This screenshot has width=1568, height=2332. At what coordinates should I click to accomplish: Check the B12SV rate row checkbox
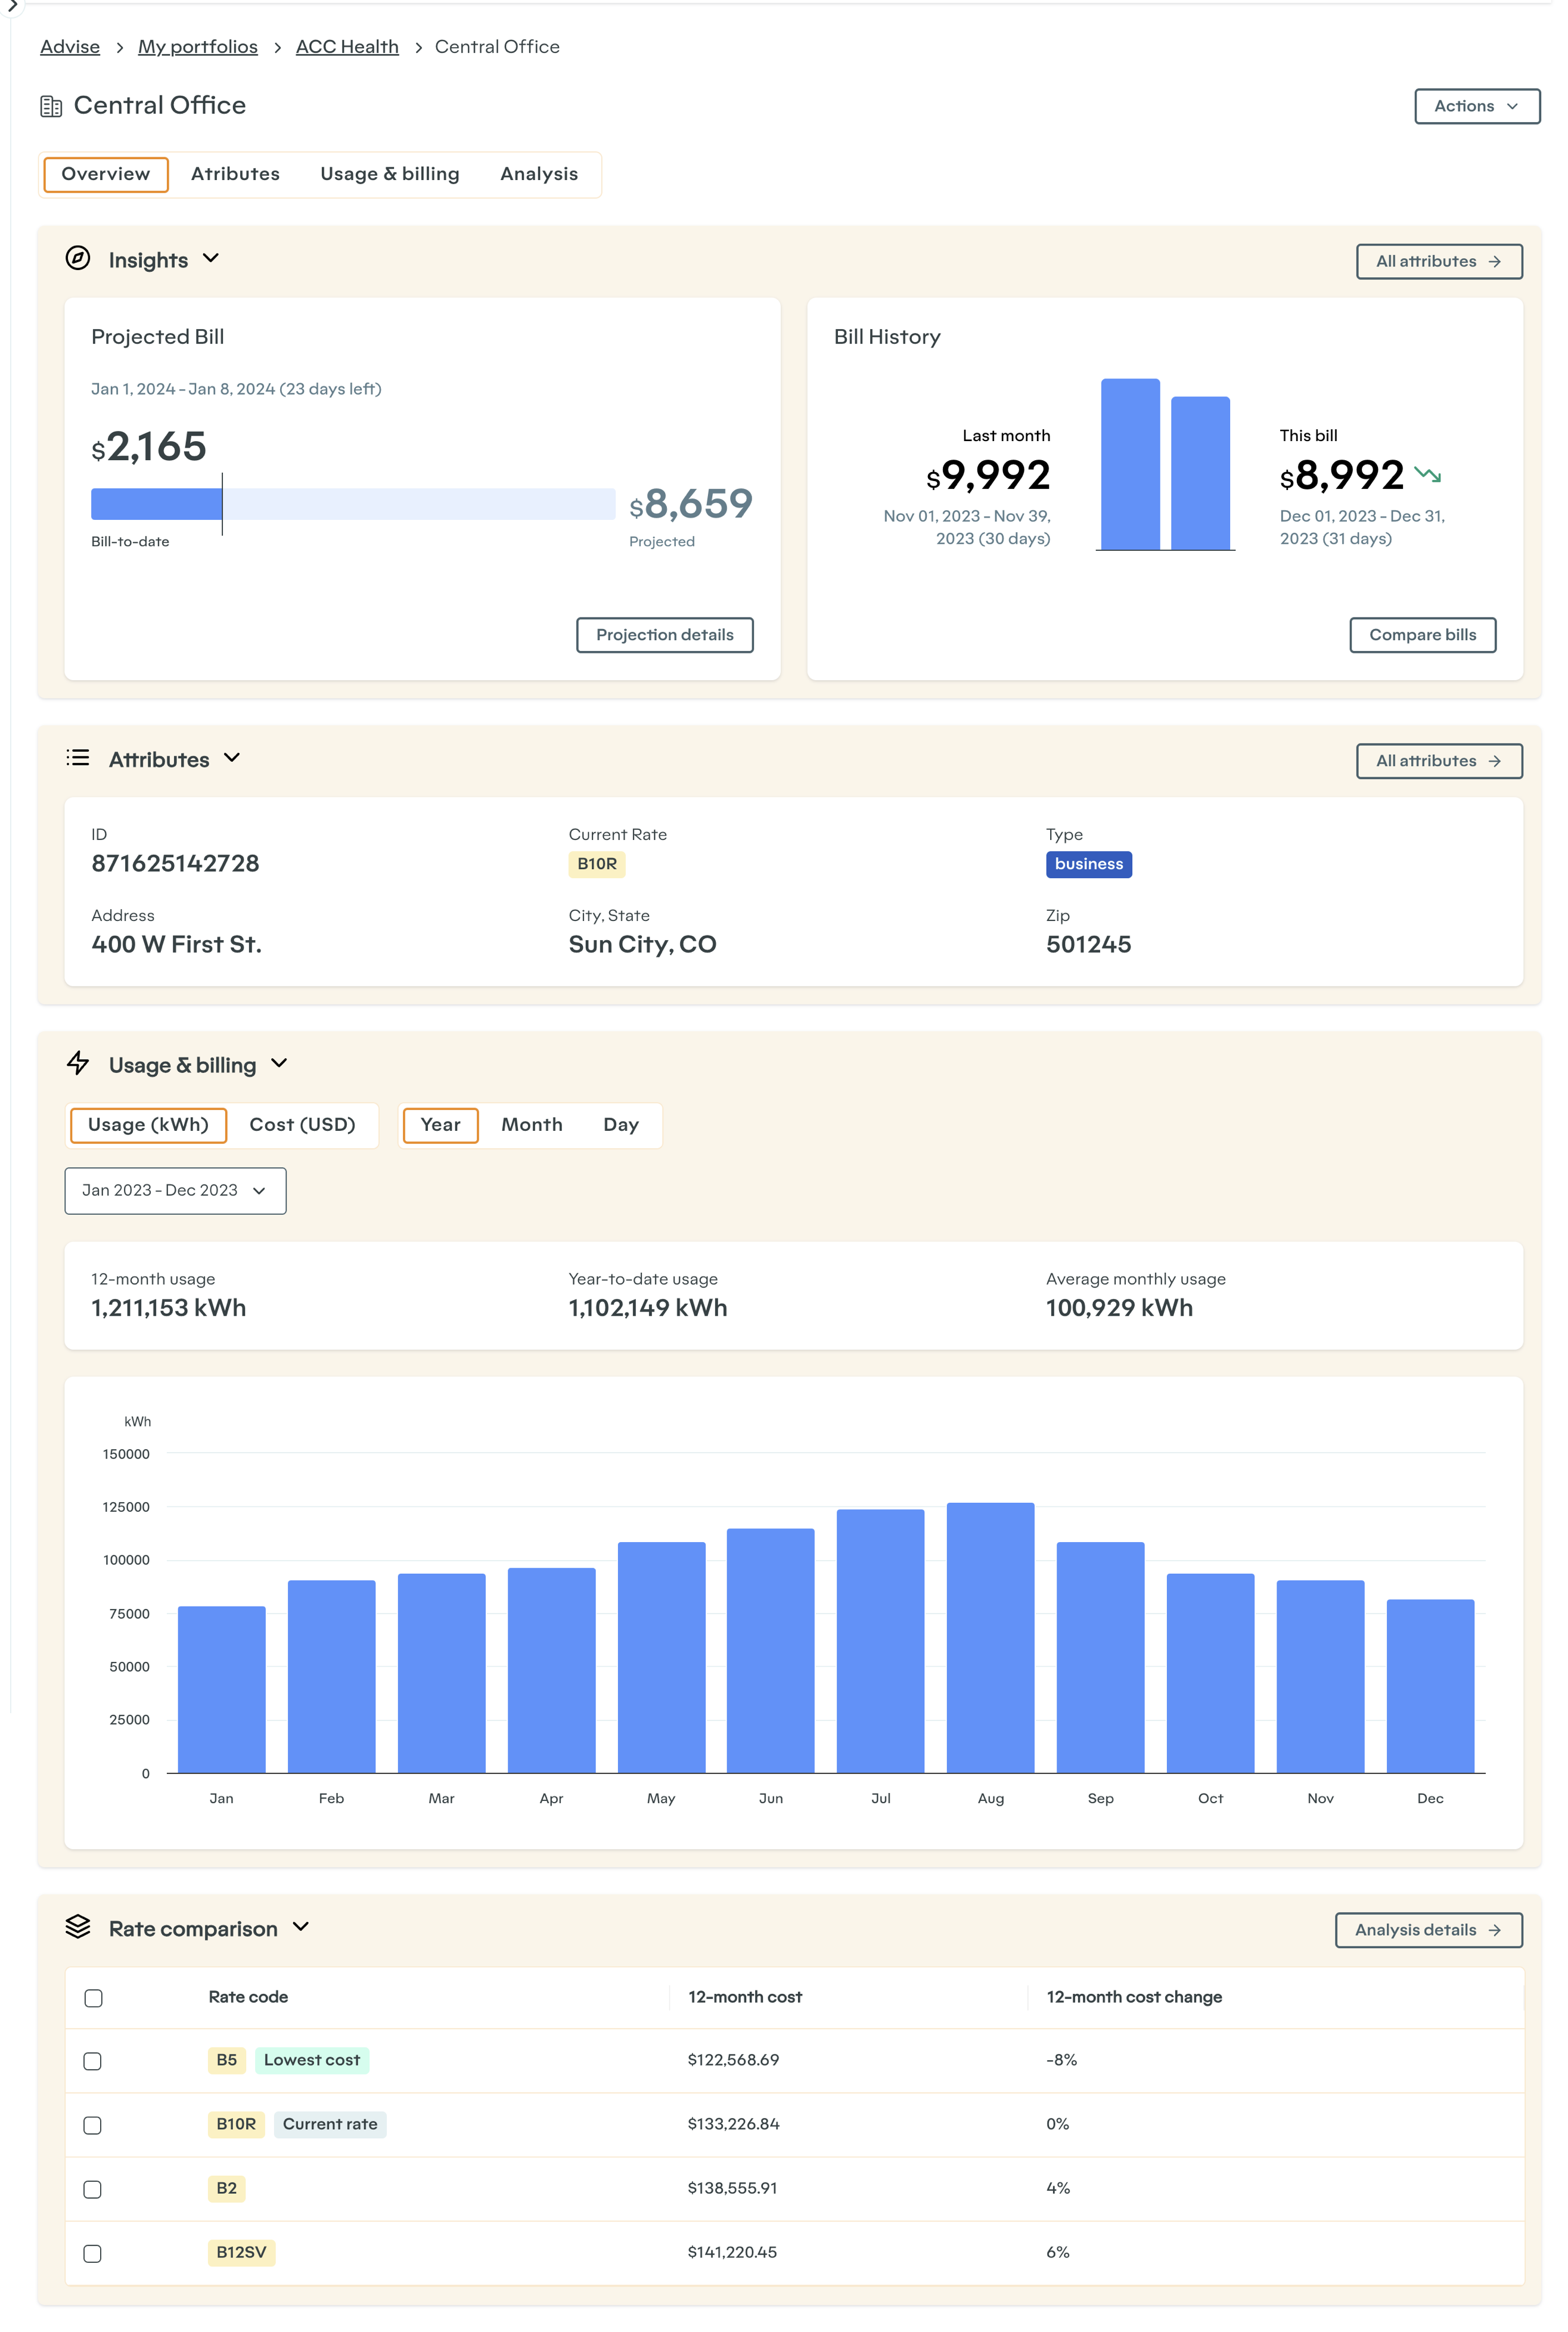coord(93,2253)
